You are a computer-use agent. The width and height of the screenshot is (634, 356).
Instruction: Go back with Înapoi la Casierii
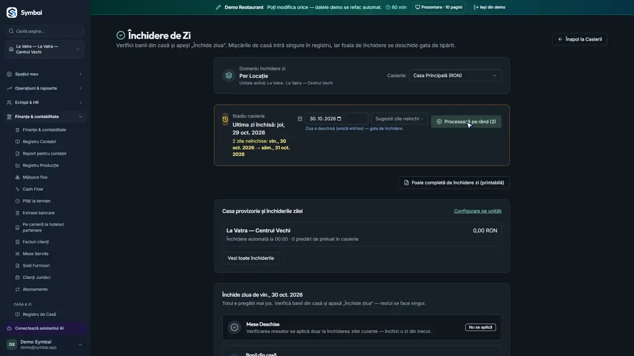[580, 39]
